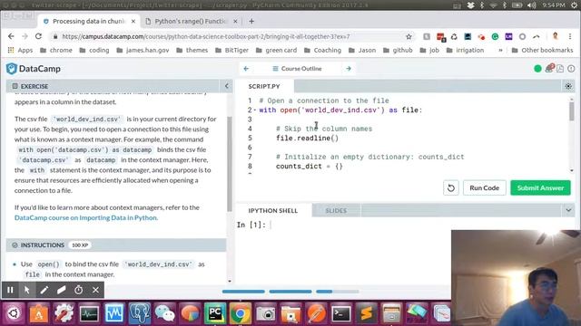Image resolution: width=581 pixels, height=326 pixels.
Task: Open a new browser tab
Action: click(x=251, y=22)
